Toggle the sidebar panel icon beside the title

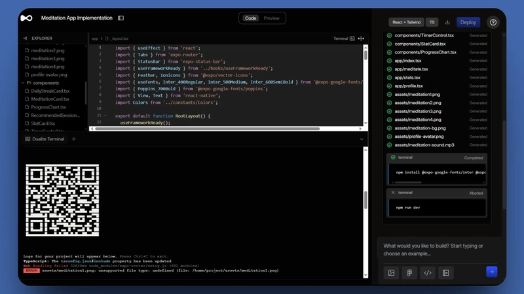point(121,18)
